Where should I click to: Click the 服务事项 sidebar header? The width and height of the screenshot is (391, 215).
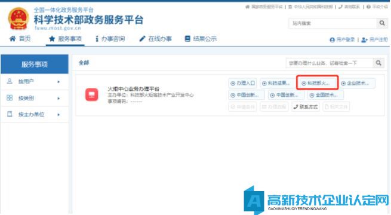coord(35,64)
